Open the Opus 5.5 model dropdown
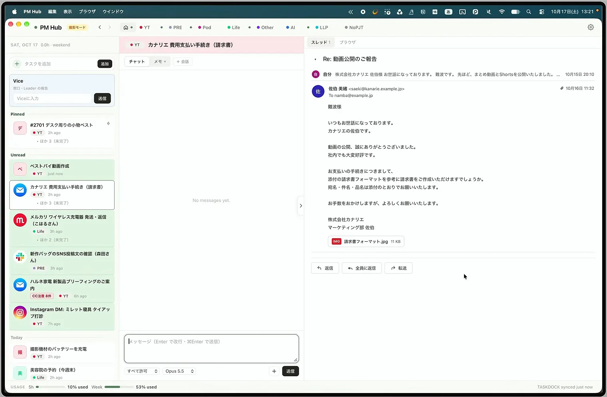This screenshot has height=397, width=607. coord(179,371)
